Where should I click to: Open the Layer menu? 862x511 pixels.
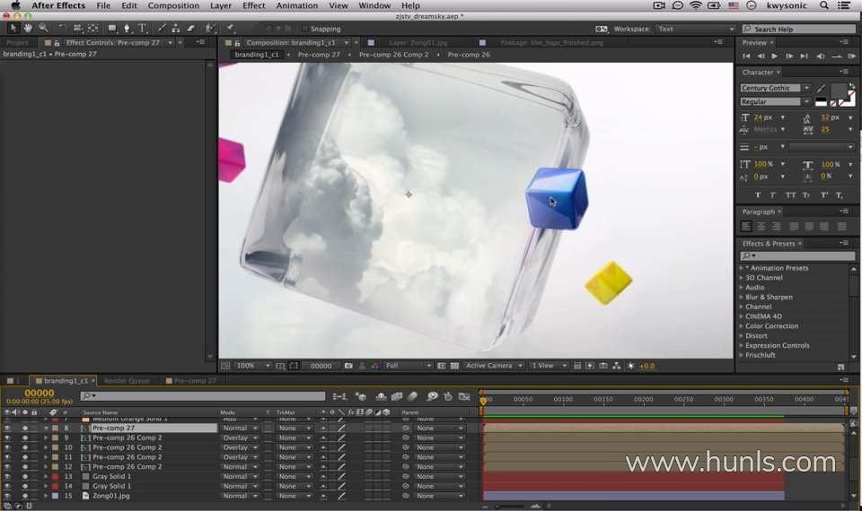[x=221, y=5]
